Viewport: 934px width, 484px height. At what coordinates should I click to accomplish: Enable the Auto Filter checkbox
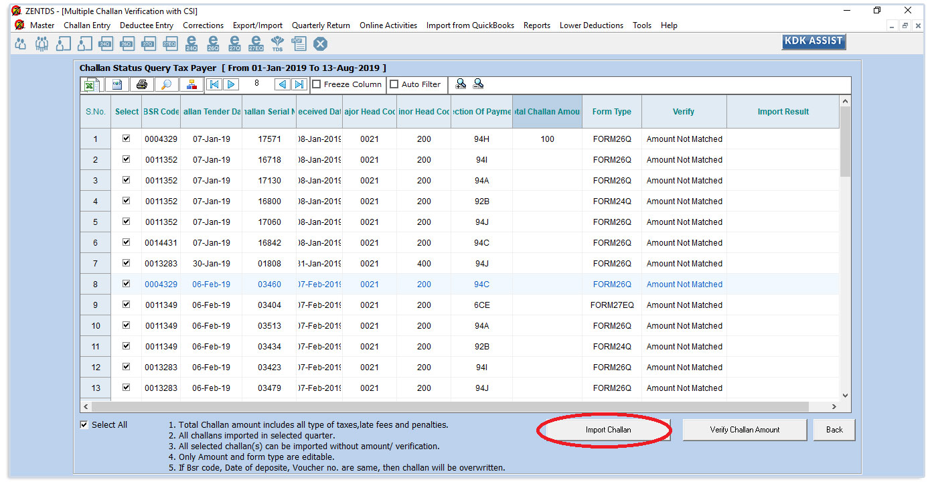(x=394, y=84)
